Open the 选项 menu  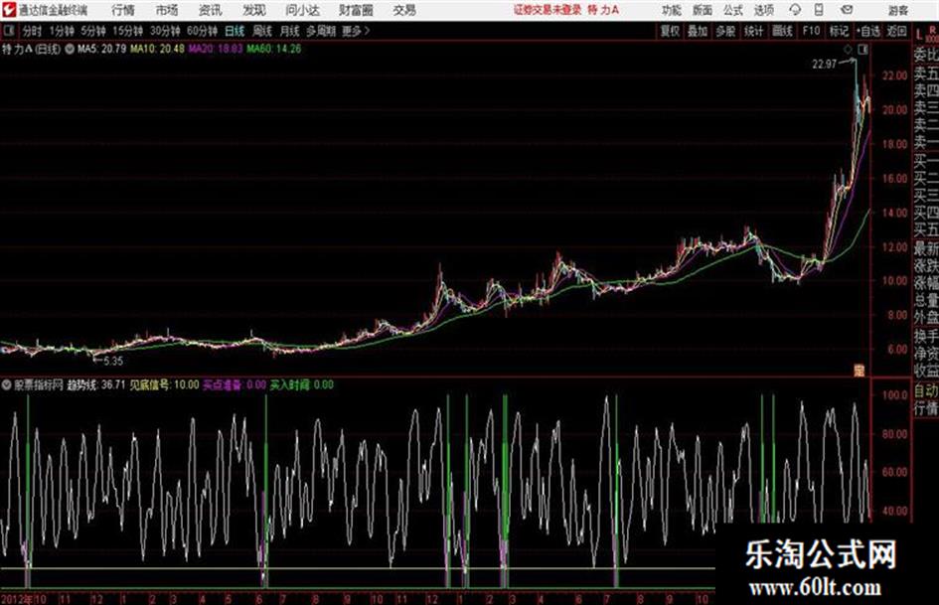(763, 10)
